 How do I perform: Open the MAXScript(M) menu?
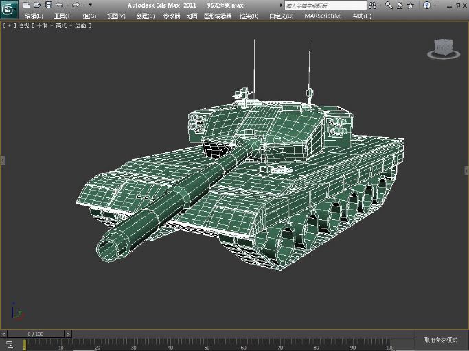coord(323,16)
